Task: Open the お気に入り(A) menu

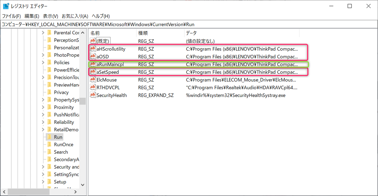Action: point(75,16)
